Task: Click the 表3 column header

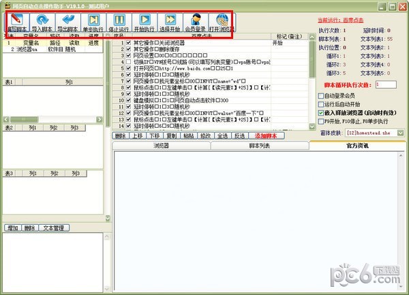Action: click(9, 173)
